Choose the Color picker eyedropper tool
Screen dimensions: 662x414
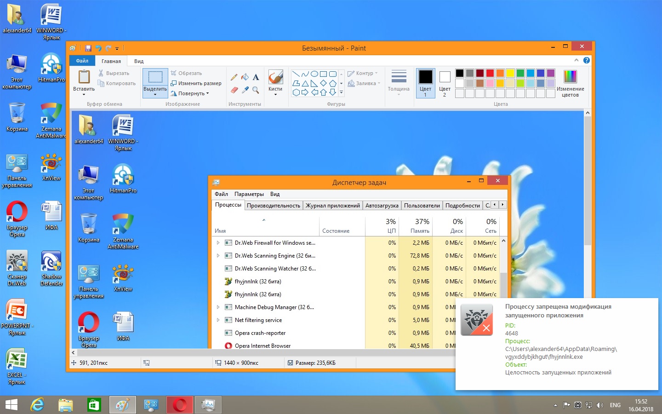click(x=245, y=90)
